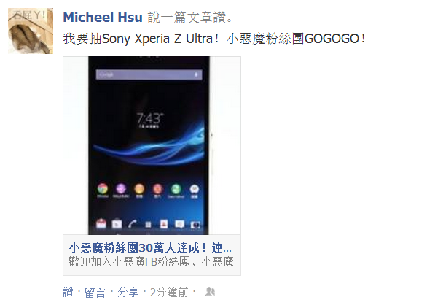Click the Play Store bag icon in phone dock
The image size is (427, 308).
tap(117, 224)
